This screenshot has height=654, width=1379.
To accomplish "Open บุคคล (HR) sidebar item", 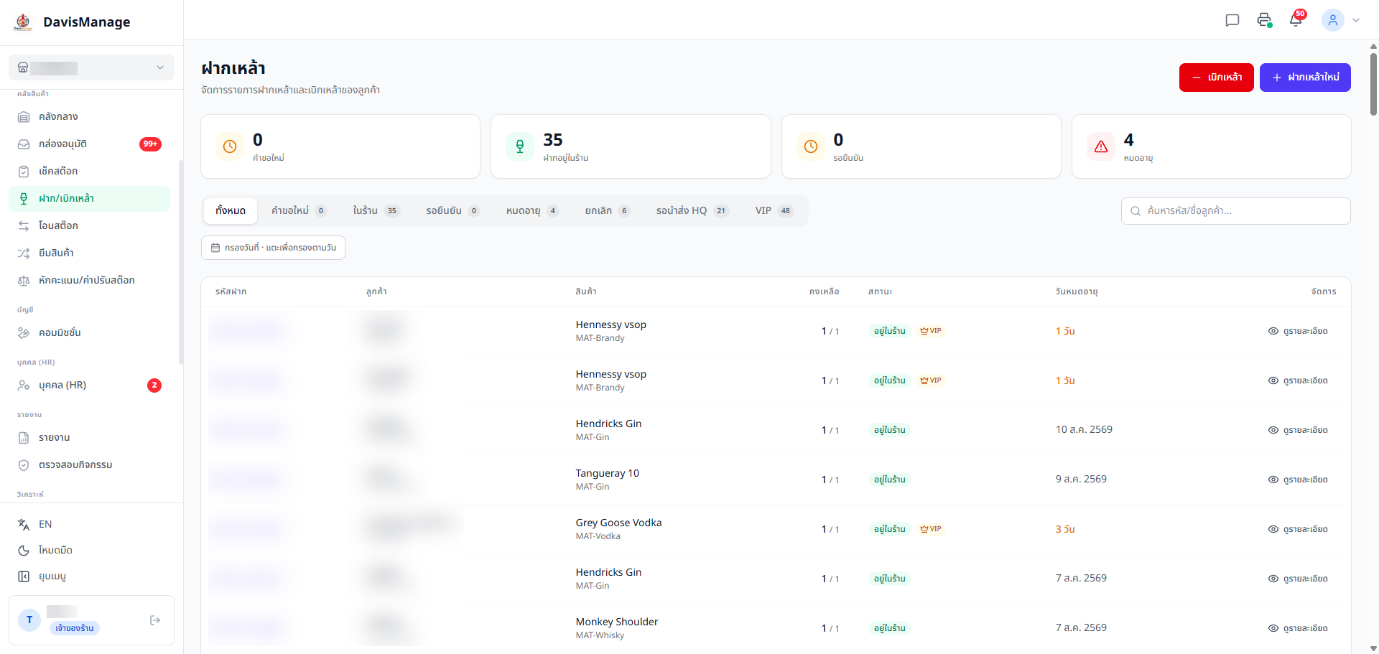I will (x=89, y=385).
